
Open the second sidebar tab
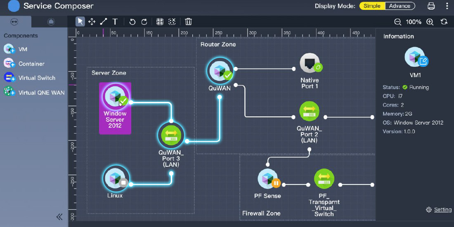tap(50, 21)
